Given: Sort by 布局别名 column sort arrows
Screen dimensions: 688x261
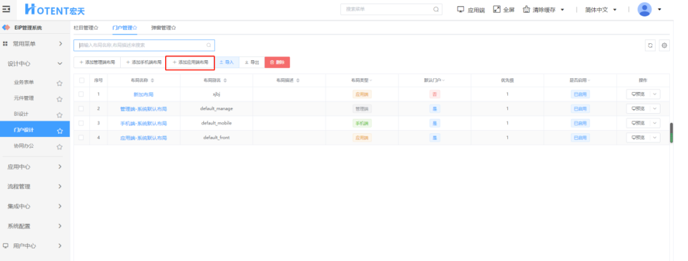Looking at the screenshot, I should [225, 80].
